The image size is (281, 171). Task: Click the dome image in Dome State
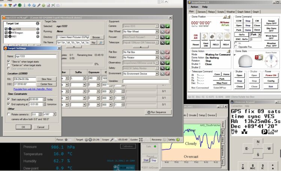245,61
